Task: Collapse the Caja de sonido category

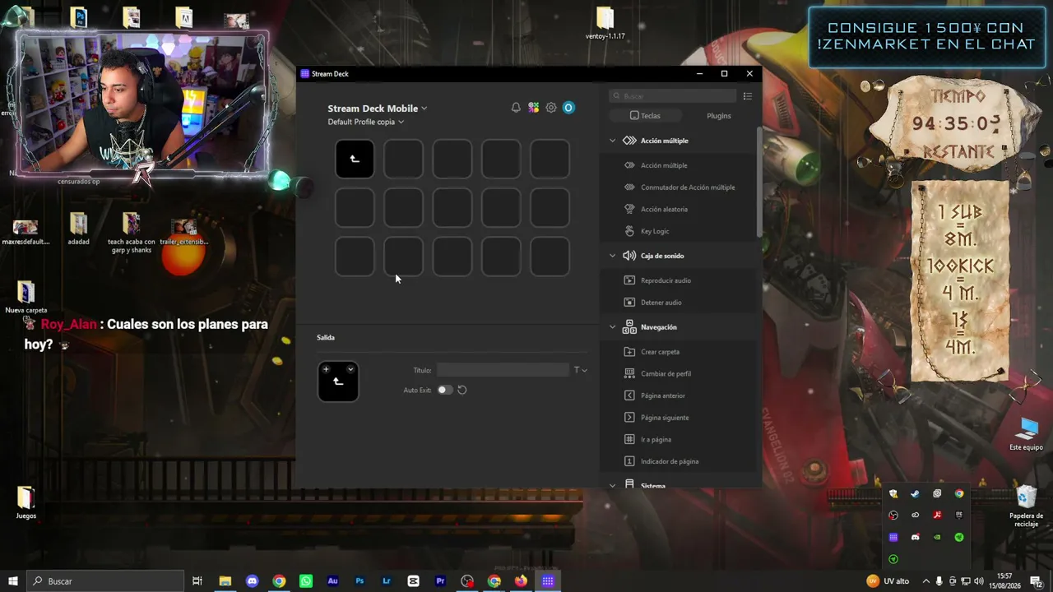Action: (x=612, y=256)
